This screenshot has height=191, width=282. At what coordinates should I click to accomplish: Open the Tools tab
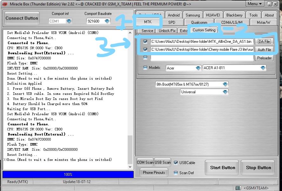click(253, 15)
